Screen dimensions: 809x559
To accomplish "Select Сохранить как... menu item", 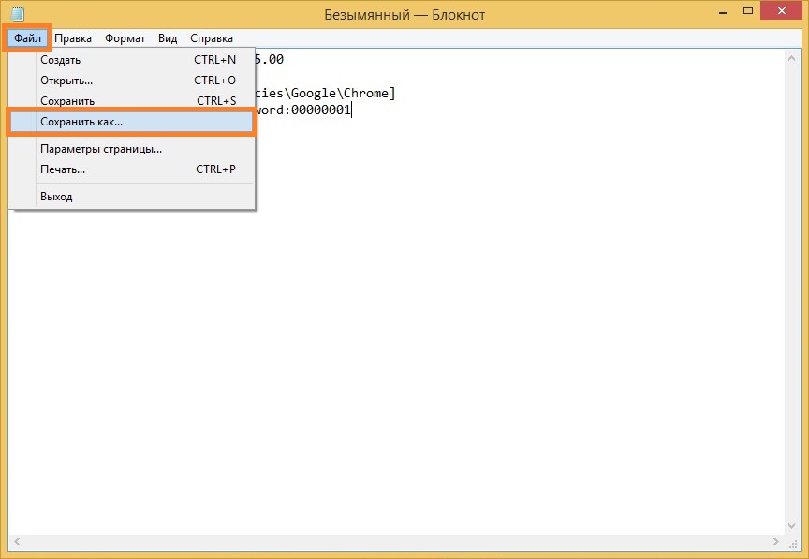I will coord(81,123).
